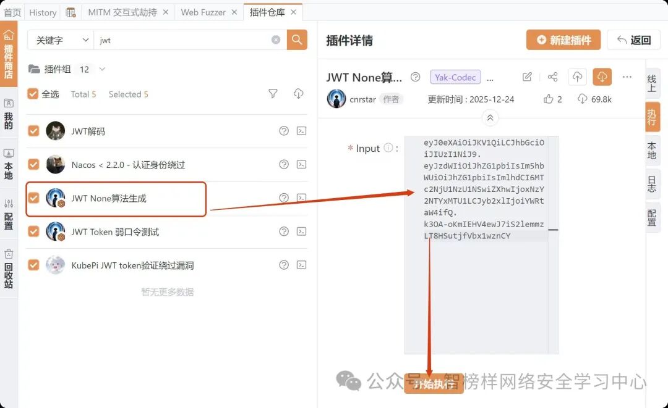This screenshot has width=668, height=408.
Task: Uncheck the JWT None算法生成 checkbox
Action: (x=33, y=198)
